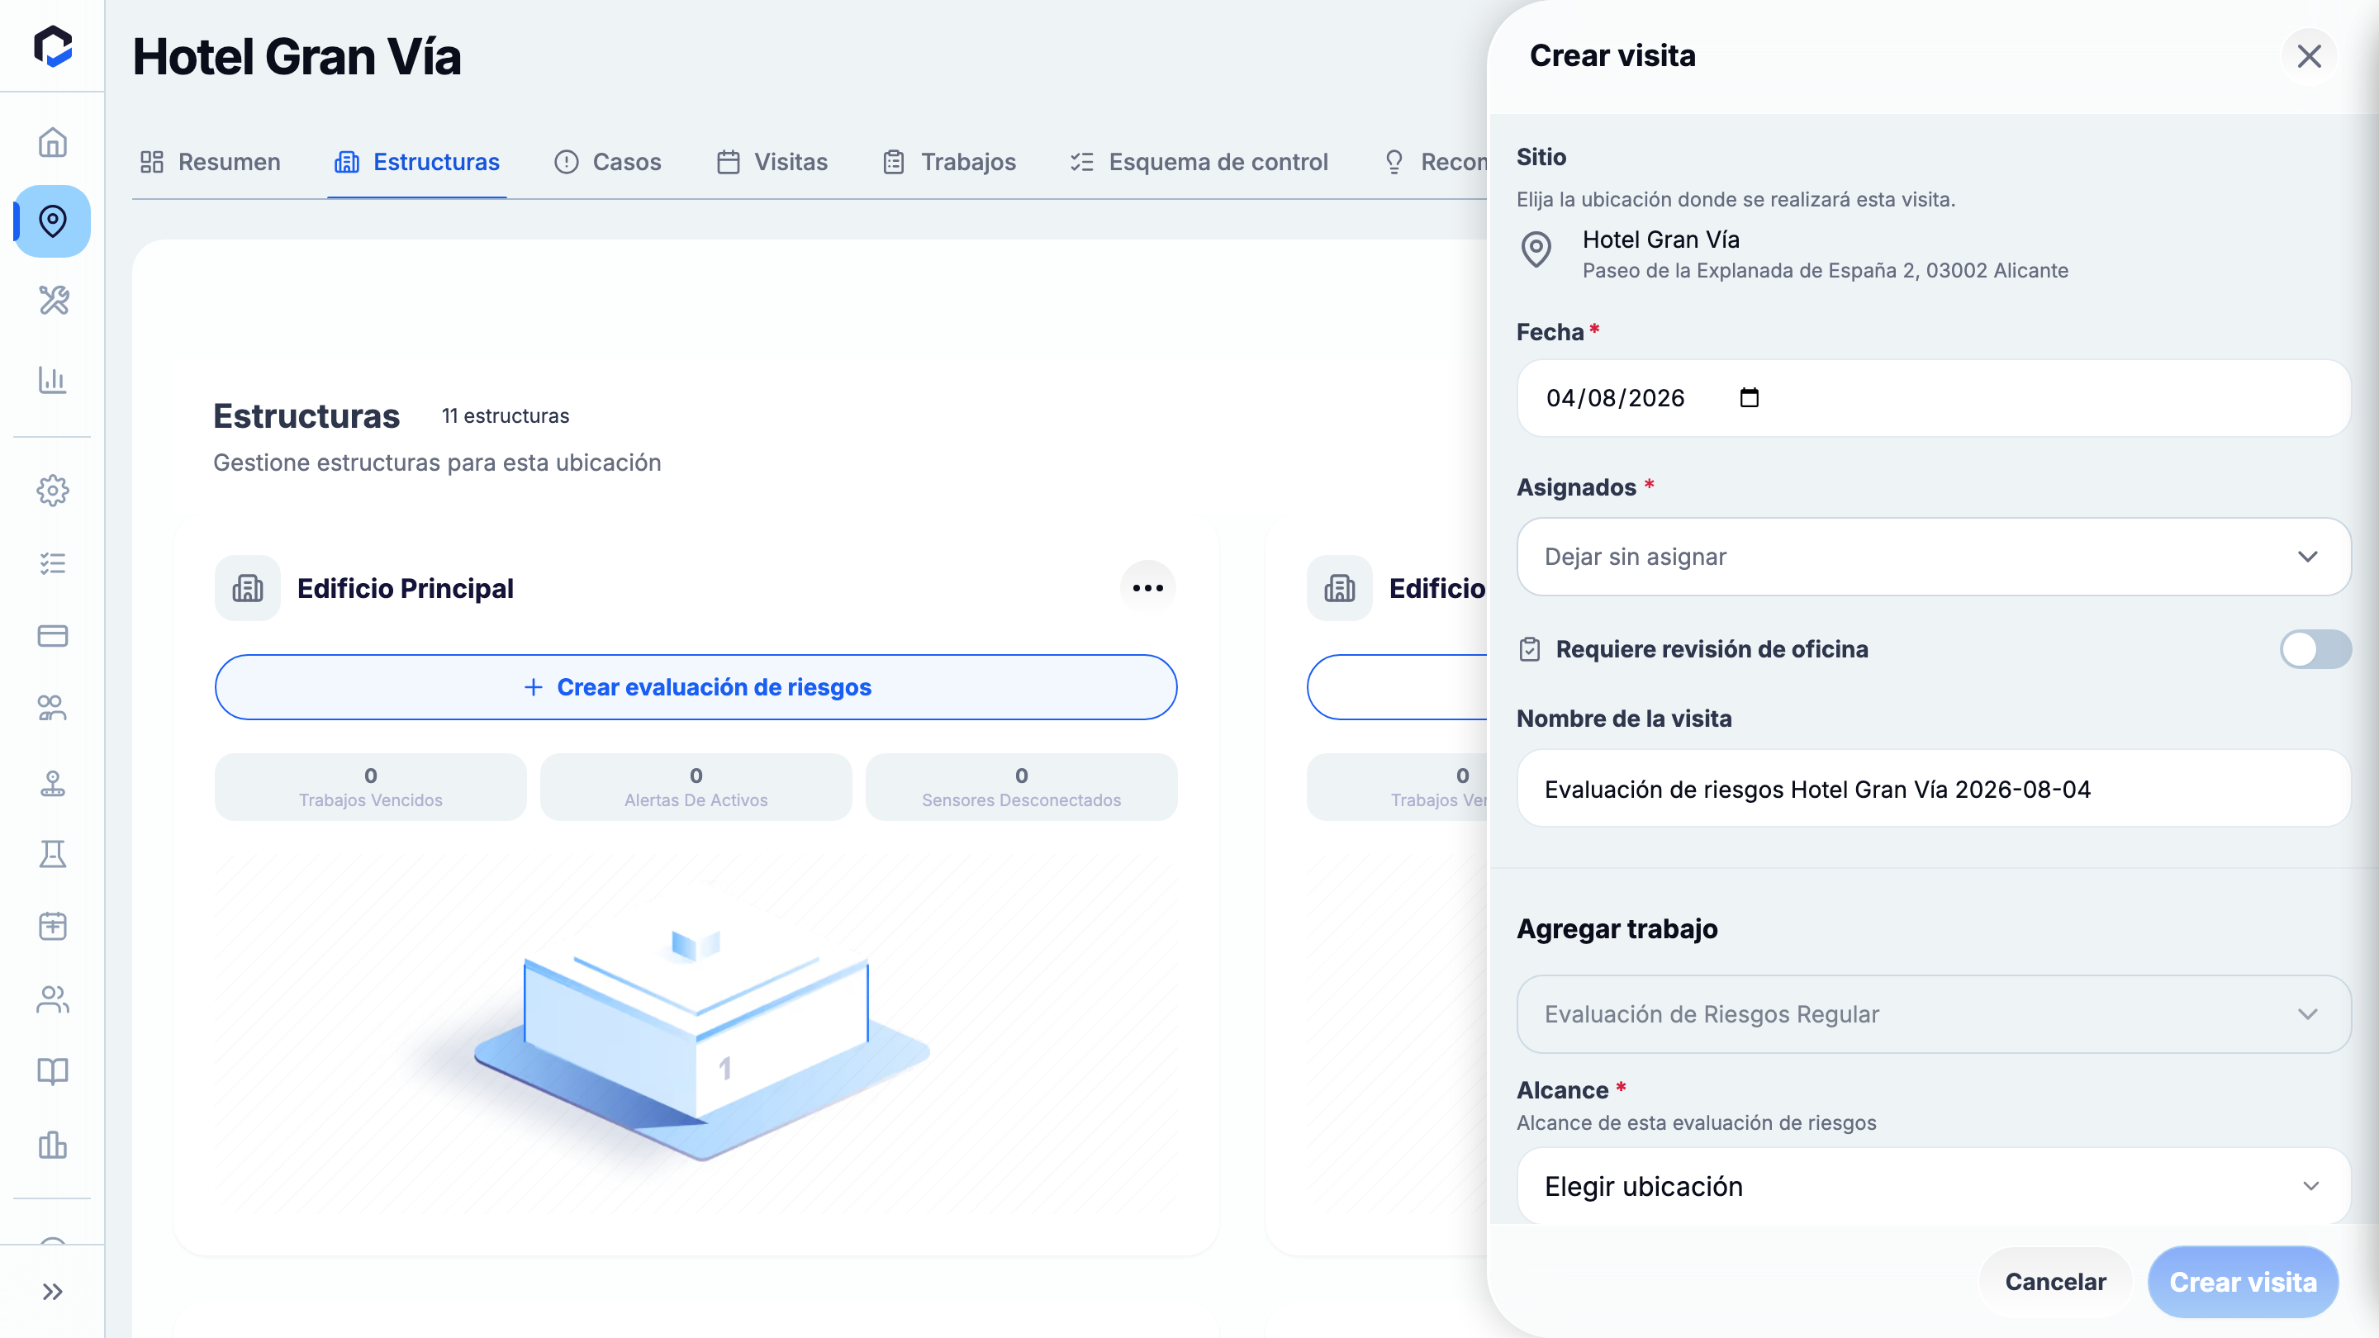Open Edificio Principal three-dot menu
This screenshot has width=2379, height=1338.
1148,588
